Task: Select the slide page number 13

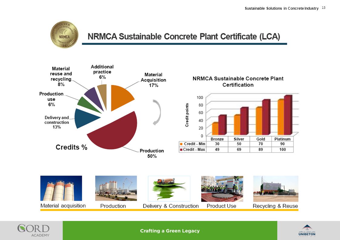Action: pyautogui.click(x=324, y=8)
